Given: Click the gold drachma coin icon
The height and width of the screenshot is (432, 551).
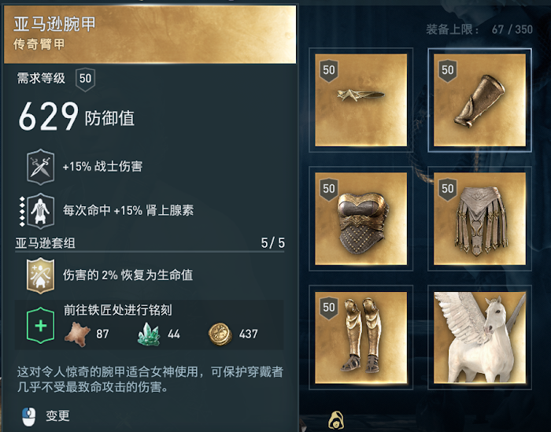Looking at the screenshot, I should pyautogui.click(x=220, y=334).
